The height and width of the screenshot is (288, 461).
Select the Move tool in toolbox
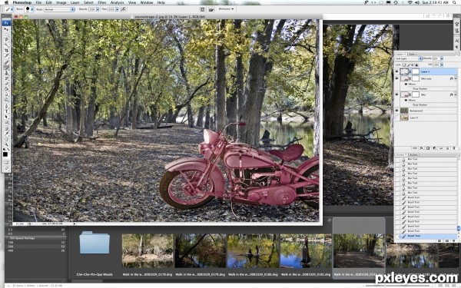point(6,29)
